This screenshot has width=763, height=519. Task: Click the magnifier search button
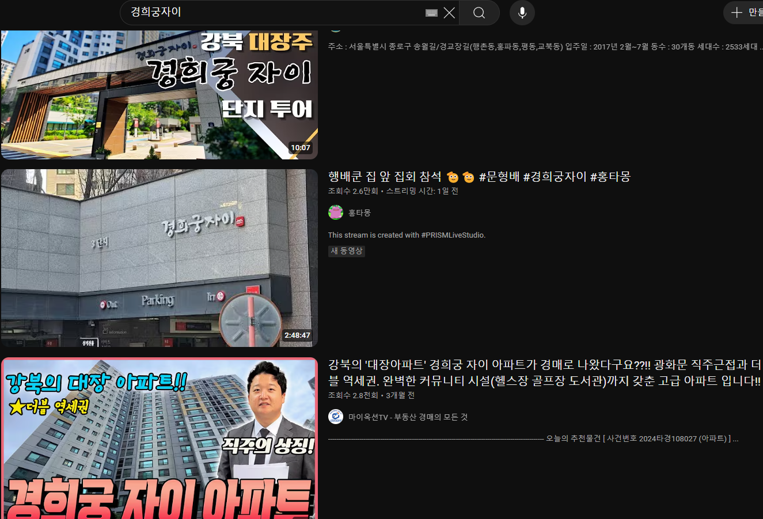pos(479,13)
